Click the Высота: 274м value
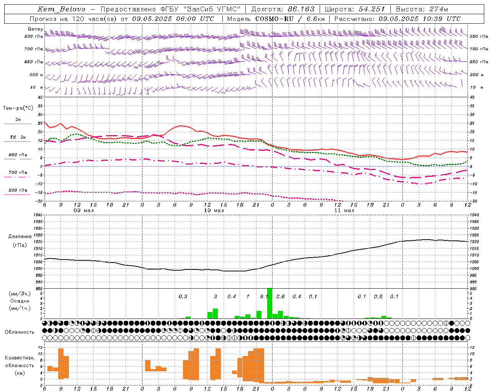 coord(422,9)
